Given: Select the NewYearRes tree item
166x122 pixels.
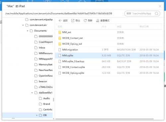Looking at the screenshot, I should click(x=46, y=70).
